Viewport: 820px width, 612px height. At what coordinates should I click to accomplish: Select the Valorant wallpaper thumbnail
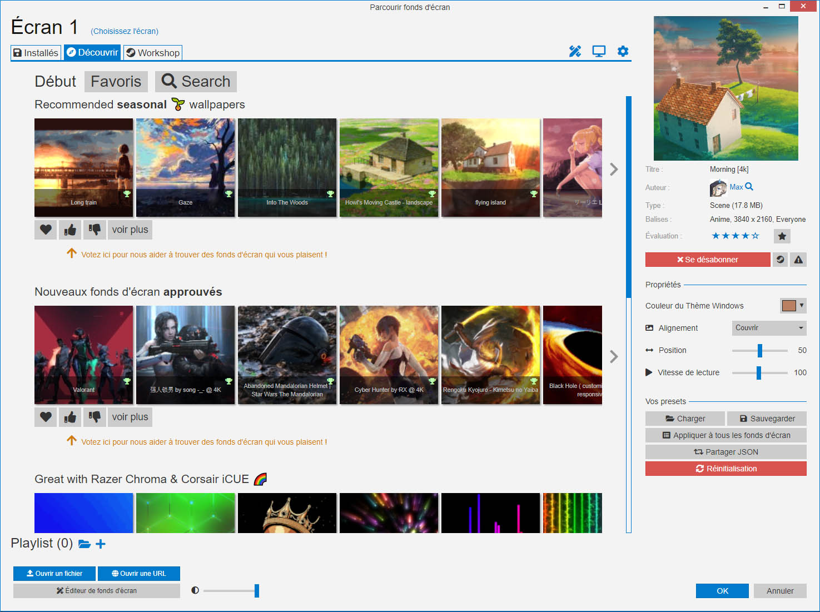84,355
